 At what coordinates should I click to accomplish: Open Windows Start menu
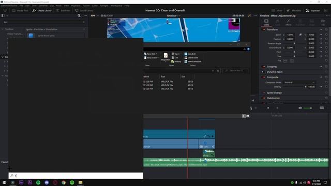click(x=4, y=182)
